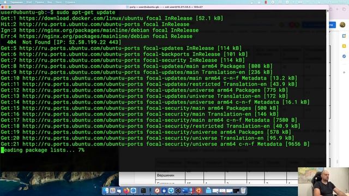Click the 'Get:7' focal-security InRelease line

123,60
